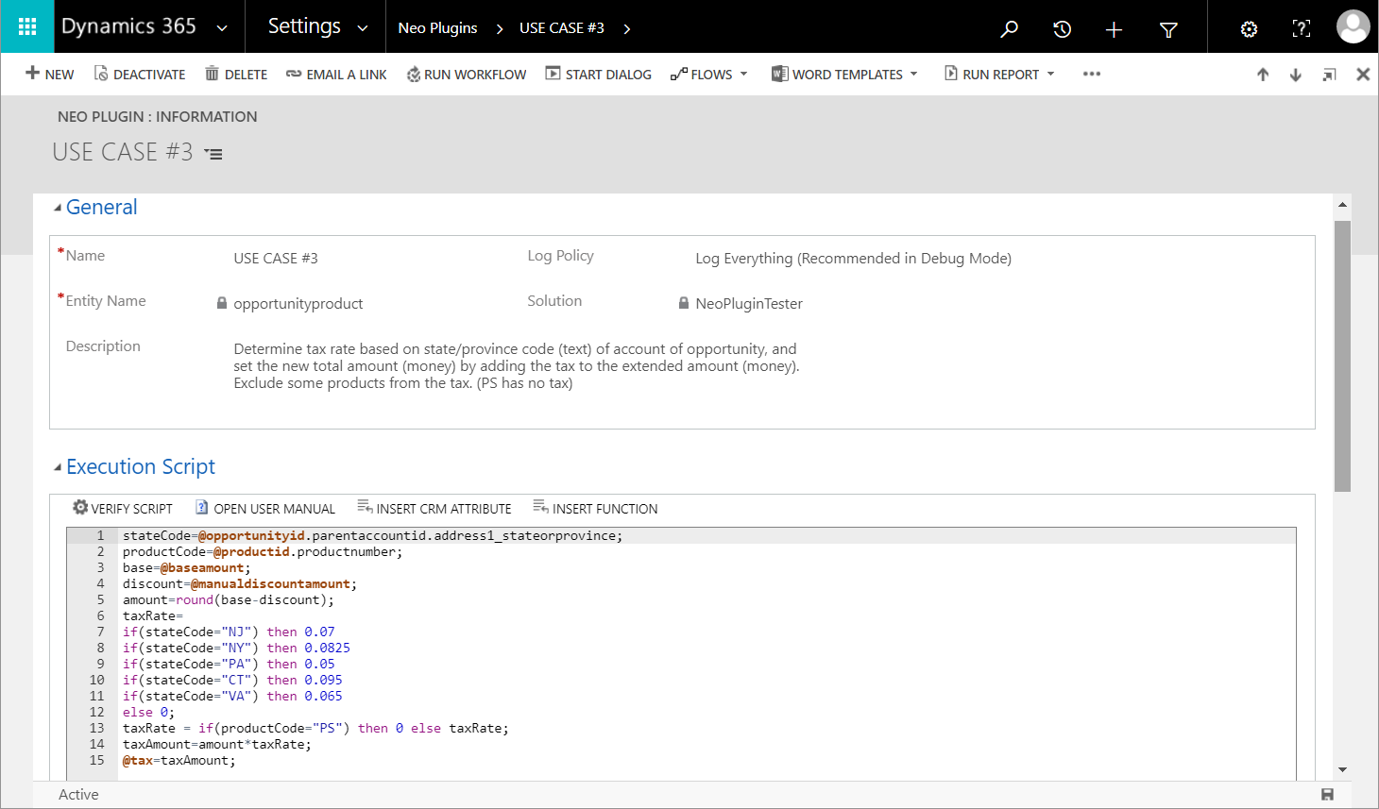Click form scrollbar down arrow
Viewport: 1379px width, 809px height.
click(1342, 770)
